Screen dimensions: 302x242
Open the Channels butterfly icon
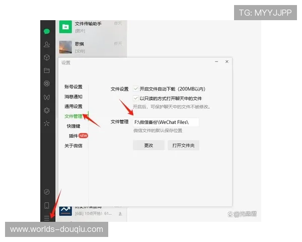(x=47, y=97)
